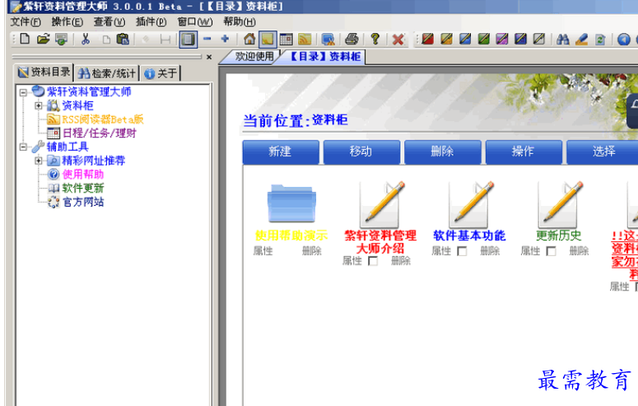Switch to the 【目录】资料柜 tab
Image resolution: width=638 pixels, height=406 pixels.
tap(324, 56)
